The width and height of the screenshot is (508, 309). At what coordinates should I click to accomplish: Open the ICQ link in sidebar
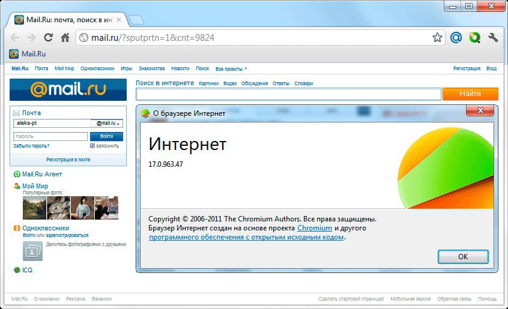click(27, 270)
